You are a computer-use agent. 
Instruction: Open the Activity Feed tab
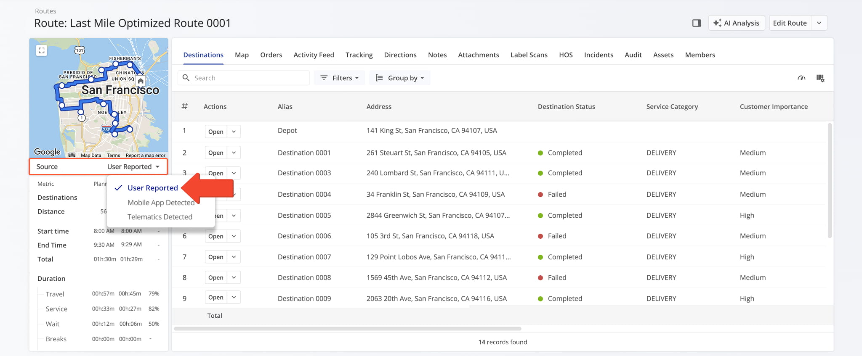click(x=314, y=55)
